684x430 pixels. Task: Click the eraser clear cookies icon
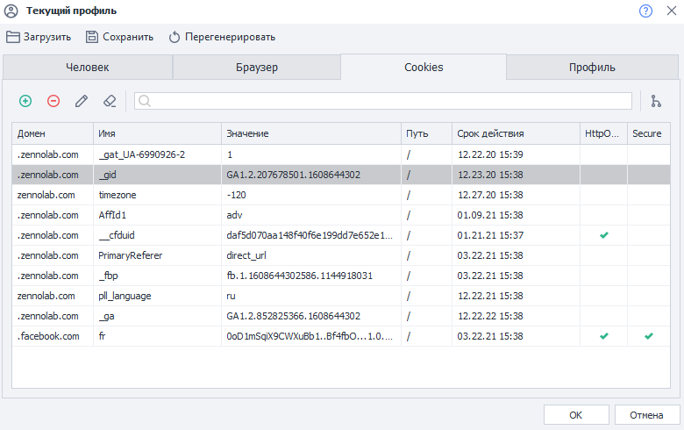pyautogui.click(x=110, y=101)
